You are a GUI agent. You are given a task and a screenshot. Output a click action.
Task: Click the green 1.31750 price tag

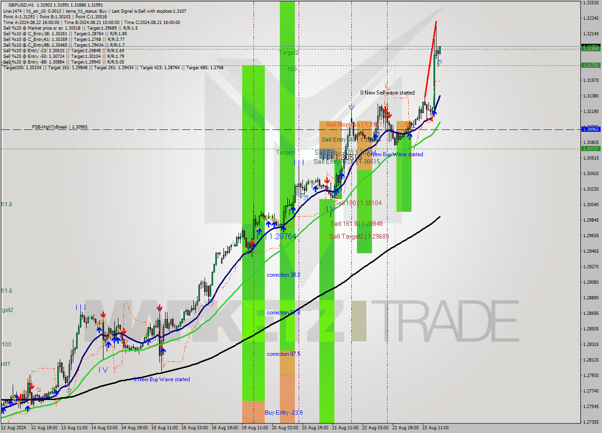click(591, 65)
